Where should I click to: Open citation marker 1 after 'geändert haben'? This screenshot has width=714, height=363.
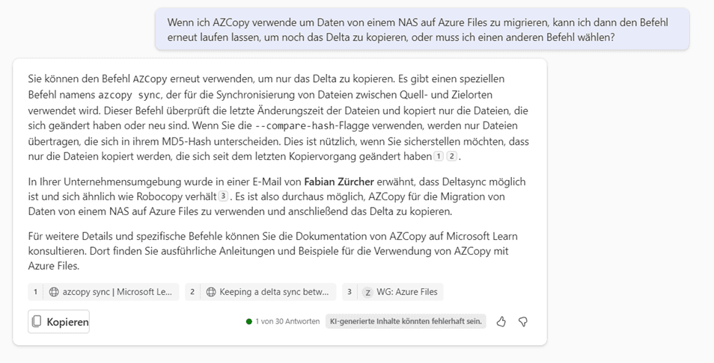click(x=438, y=156)
